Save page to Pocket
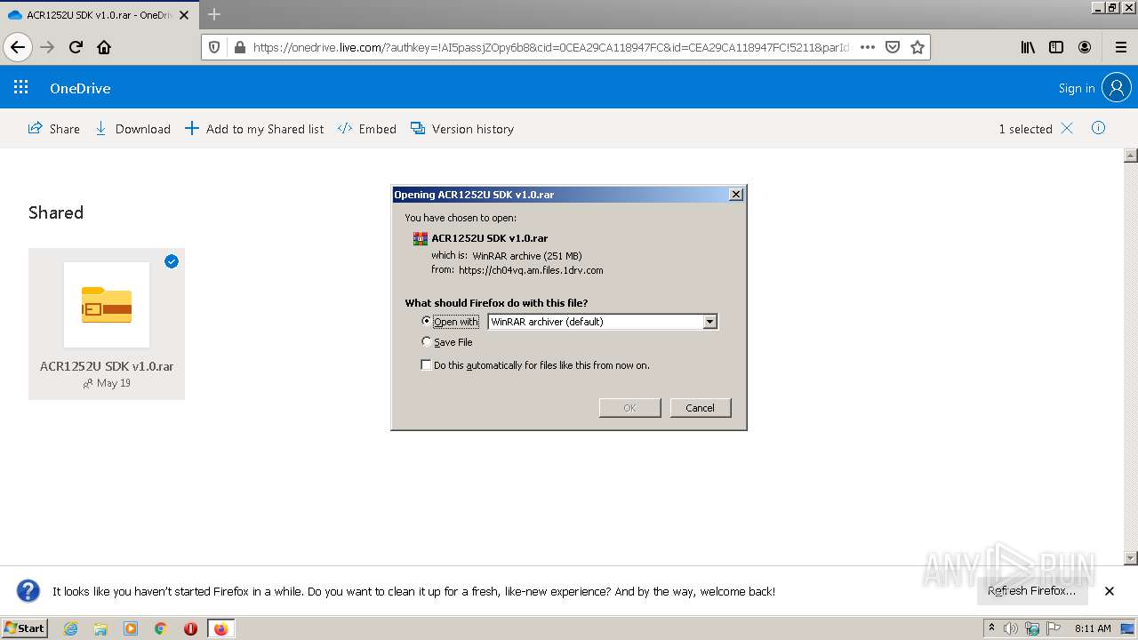The width and height of the screenshot is (1138, 640). tap(893, 47)
